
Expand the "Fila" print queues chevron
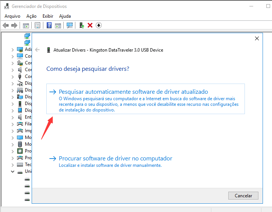coord(12,124)
